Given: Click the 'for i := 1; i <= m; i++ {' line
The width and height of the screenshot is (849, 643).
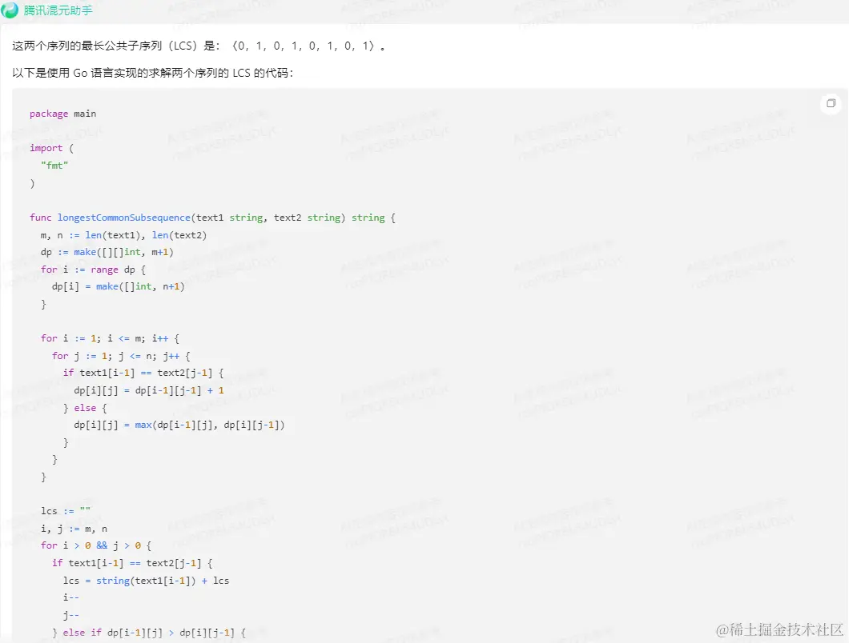Looking at the screenshot, I should [110, 338].
